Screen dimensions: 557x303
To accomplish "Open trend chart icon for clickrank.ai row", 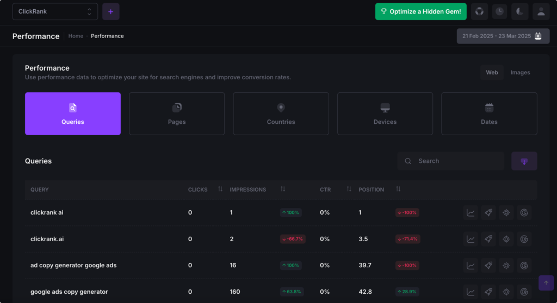I will click(x=471, y=239).
